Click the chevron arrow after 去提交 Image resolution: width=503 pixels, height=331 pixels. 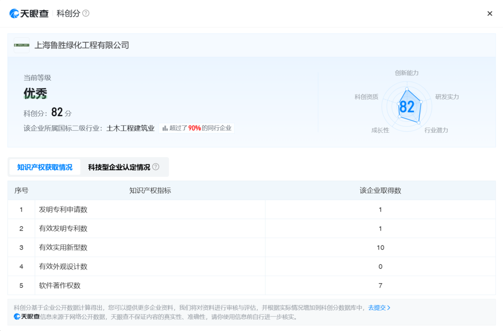(x=388, y=308)
